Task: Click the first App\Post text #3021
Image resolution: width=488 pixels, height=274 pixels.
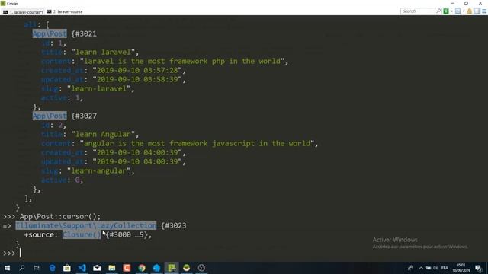Action: (50, 33)
